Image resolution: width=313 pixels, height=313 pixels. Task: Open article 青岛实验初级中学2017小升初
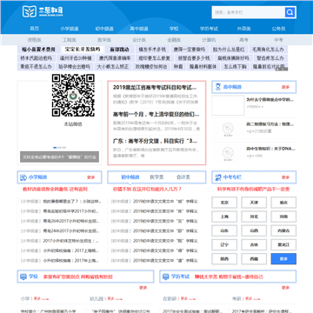[71, 211]
